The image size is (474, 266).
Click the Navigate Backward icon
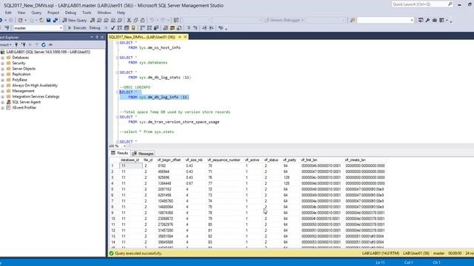(x=1, y=20)
